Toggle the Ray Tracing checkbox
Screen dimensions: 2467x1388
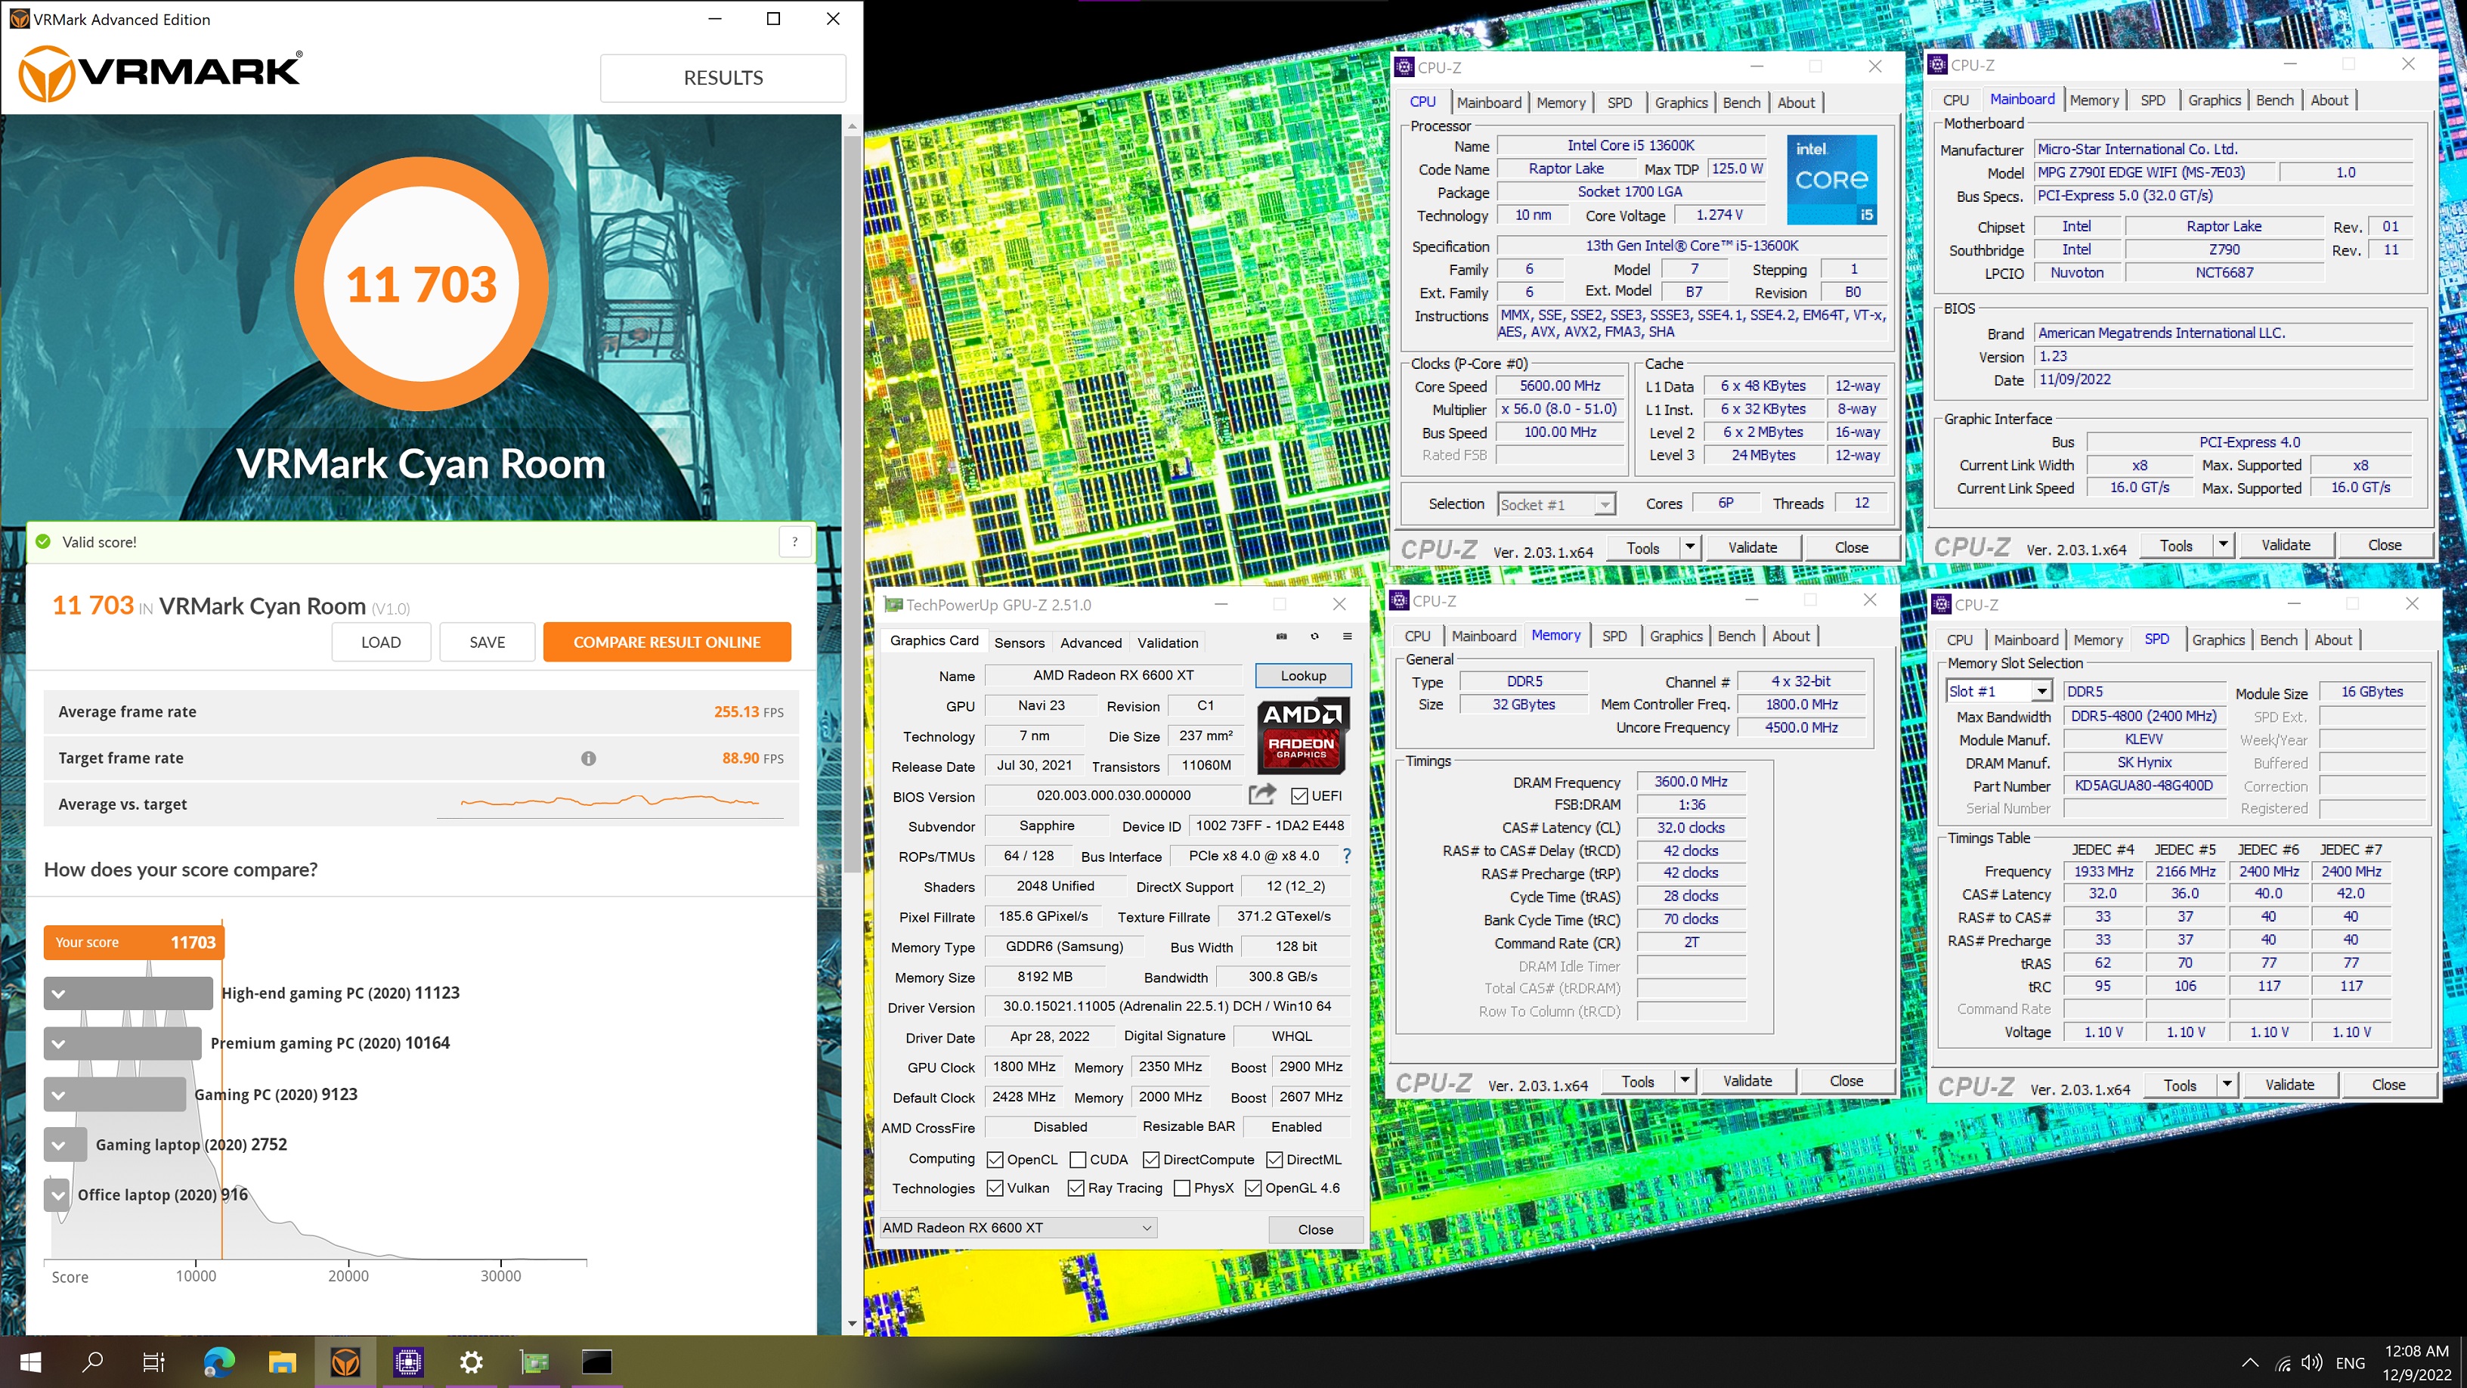1076,1188
